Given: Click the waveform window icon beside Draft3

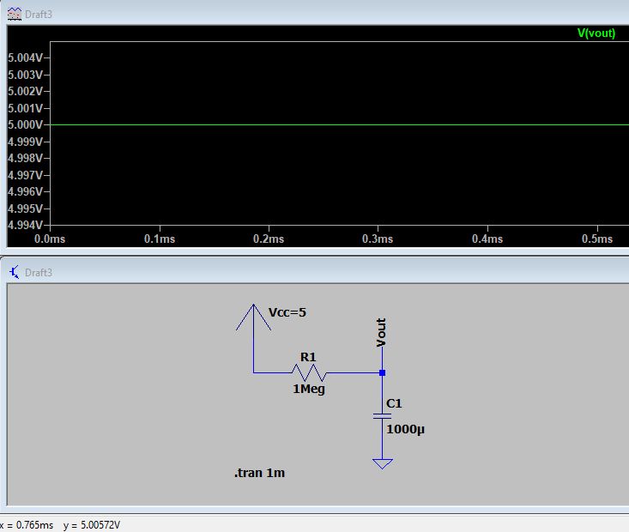Looking at the screenshot, I should click(x=15, y=14).
